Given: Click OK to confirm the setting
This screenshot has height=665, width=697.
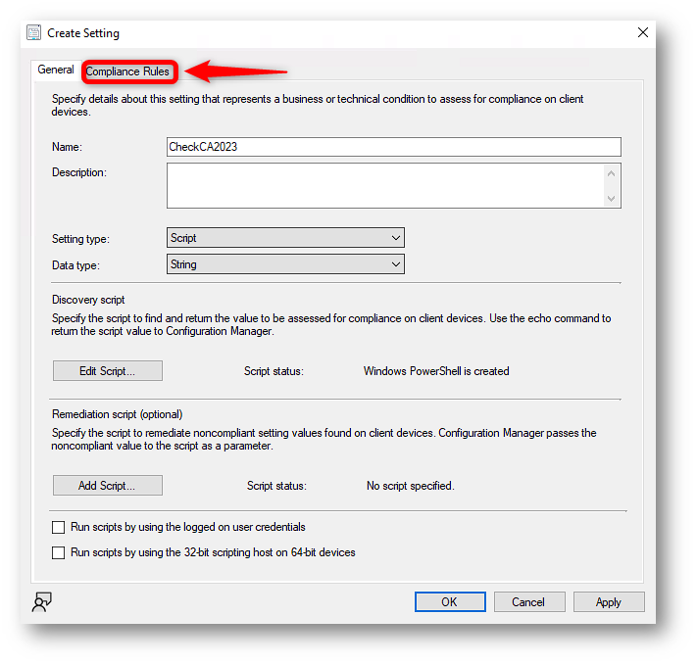Looking at the screenshot, I should pos(450,602).
